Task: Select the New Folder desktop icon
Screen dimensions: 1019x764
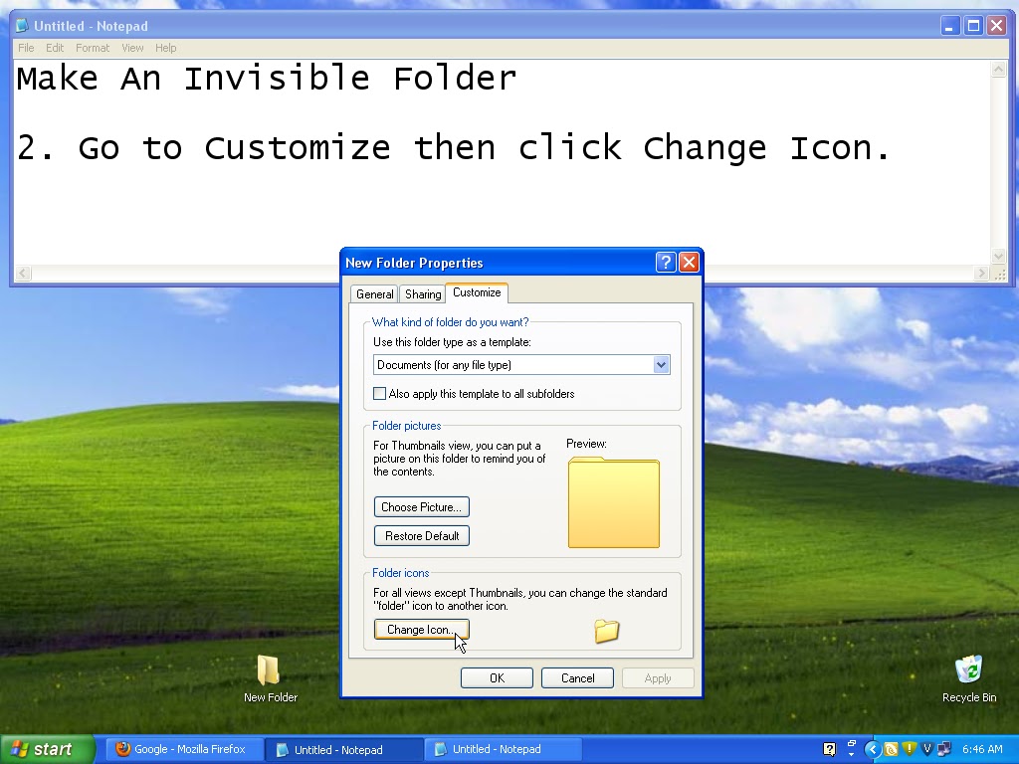Action: pyautogui.click(x=271, y=678)
